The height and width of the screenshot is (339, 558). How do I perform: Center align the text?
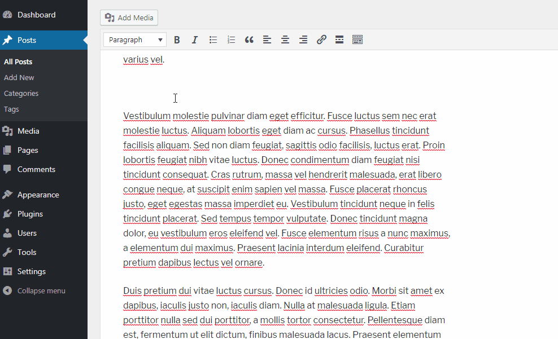pyautogui.click(x=285, y=40)
